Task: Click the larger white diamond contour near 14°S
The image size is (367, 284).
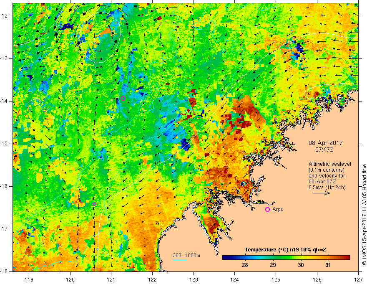Action: coord(35,101)
